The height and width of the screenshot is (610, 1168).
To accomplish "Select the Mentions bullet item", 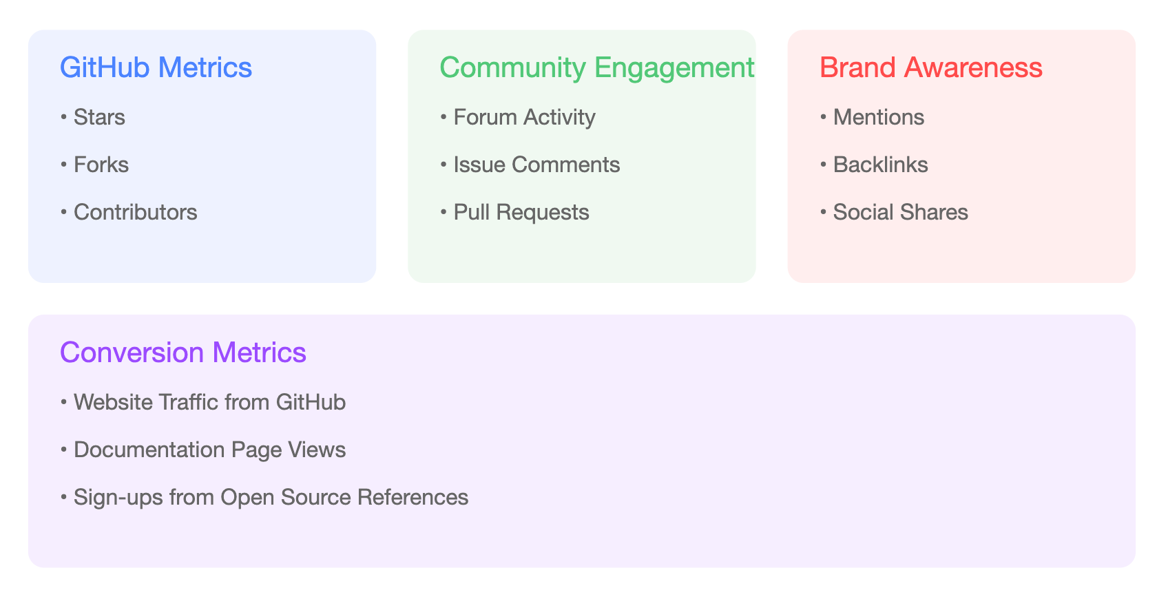I will pyautogui.click(x=872, y=117).
